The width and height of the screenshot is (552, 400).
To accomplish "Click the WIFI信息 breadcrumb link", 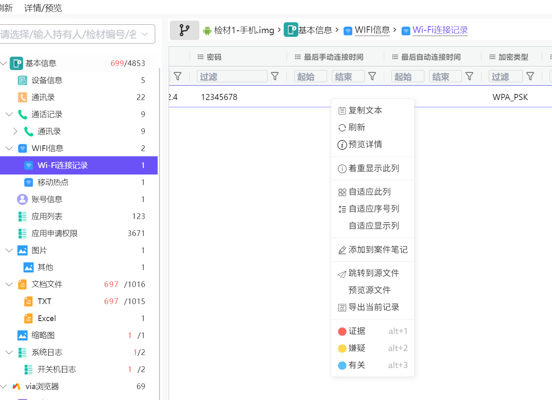I will point(372,30).
